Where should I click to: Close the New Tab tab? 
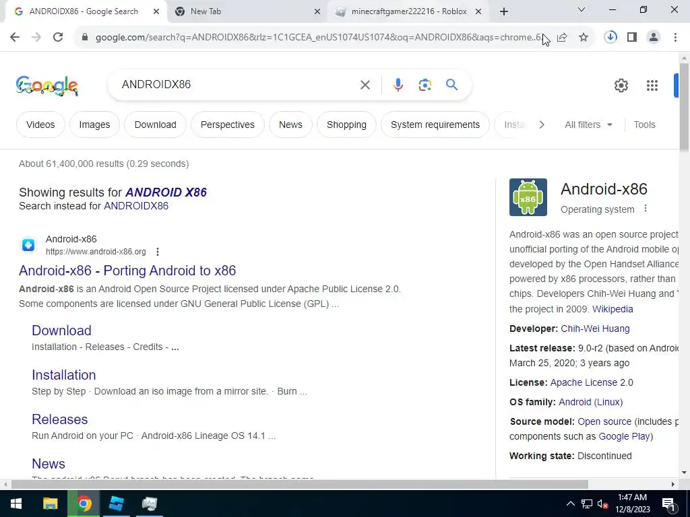(317, 11)
